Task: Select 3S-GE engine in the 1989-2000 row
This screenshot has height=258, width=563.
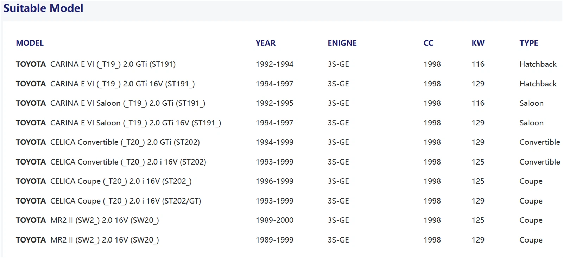Action: [338, 220]
